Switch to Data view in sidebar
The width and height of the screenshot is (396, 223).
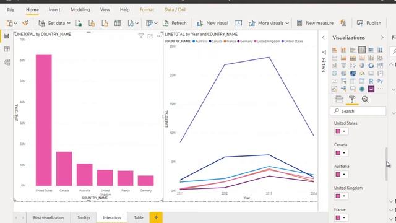7,49
